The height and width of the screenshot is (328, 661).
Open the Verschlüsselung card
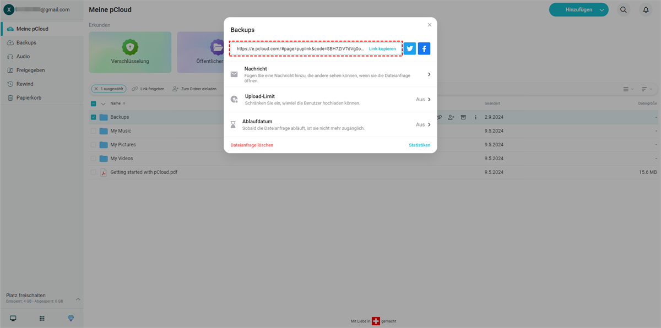[130, 52]
